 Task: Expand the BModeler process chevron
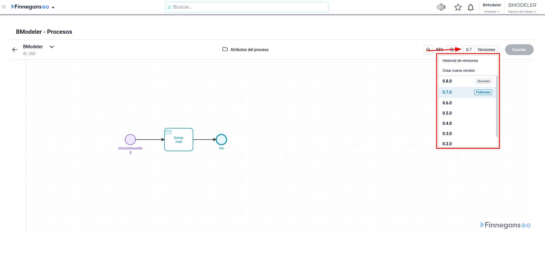coord(52,47)
